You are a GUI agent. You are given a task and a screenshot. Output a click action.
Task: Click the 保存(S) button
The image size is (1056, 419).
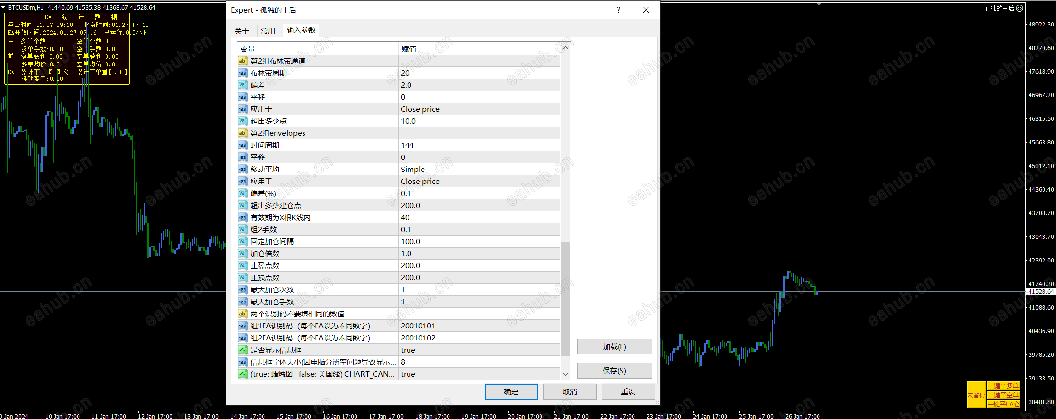click(615, 371)
